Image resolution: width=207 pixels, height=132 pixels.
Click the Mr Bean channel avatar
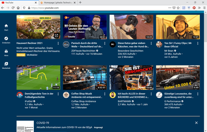point(159,44)
